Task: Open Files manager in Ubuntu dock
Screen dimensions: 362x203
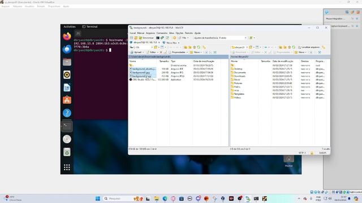Action: (67, 62)
